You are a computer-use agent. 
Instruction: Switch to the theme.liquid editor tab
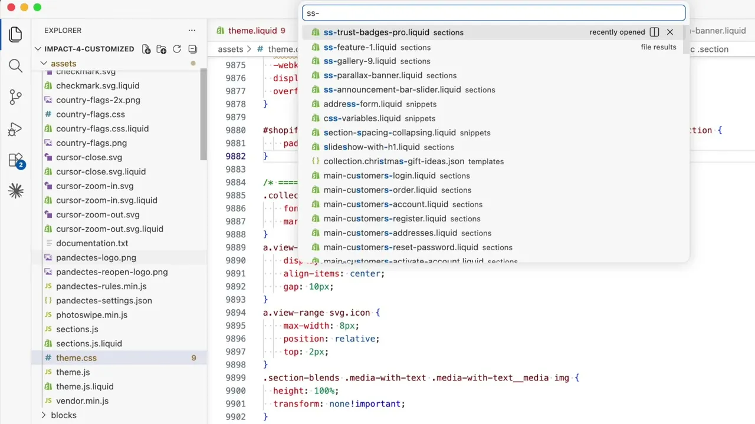(251, 31)
